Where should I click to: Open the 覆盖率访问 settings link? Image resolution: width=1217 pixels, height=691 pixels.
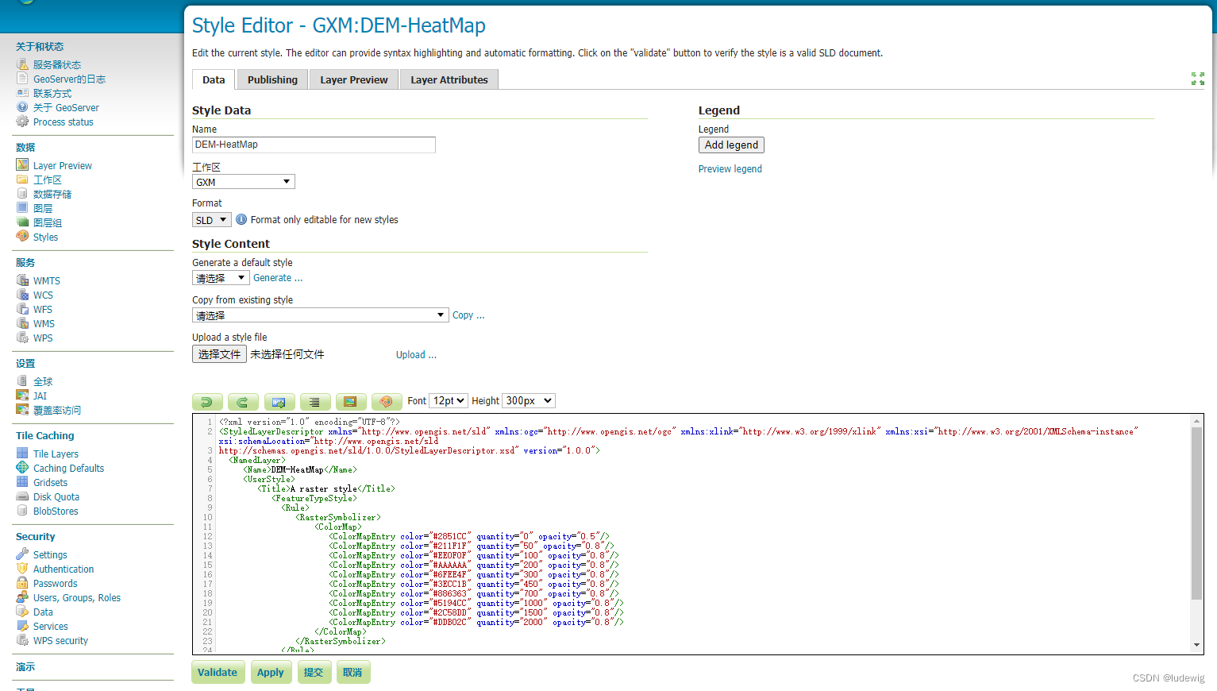point(57,411)
